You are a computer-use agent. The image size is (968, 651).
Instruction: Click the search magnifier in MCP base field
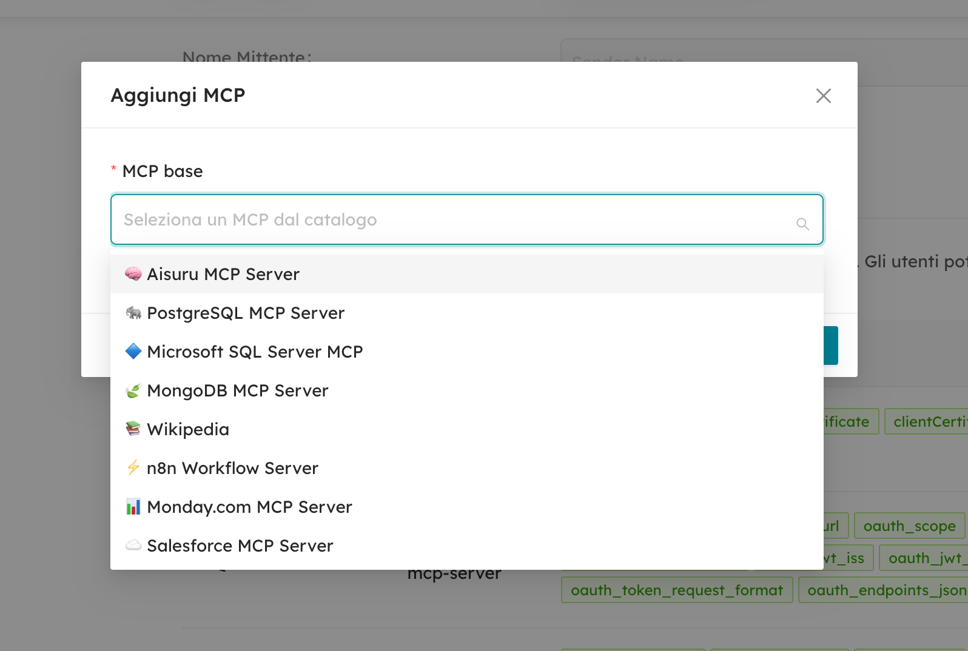tap(802, 224)
